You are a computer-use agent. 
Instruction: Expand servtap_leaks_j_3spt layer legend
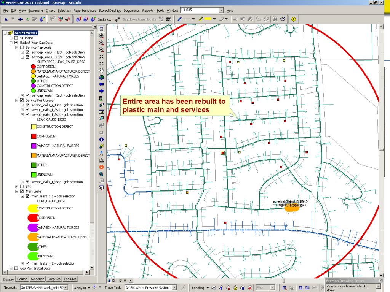point(22,95)
